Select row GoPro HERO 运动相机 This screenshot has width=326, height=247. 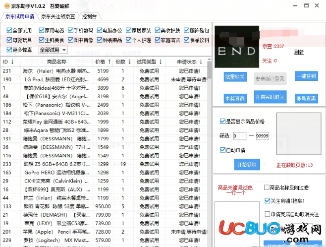(x=104, y=173)
